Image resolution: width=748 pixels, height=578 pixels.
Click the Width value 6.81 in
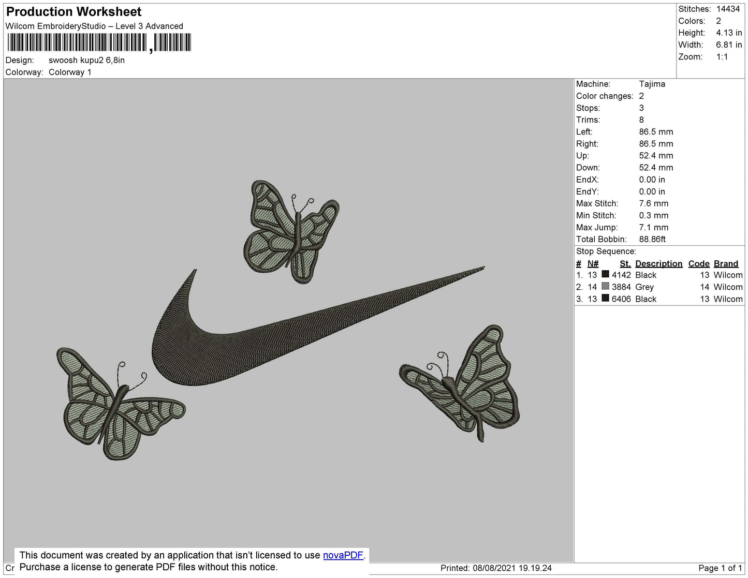pyautogui.click(x=729, y=45)
